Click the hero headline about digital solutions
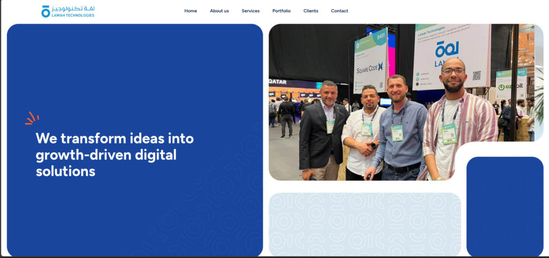The height and width of the screenshot is (258, 549). (115, 154)
